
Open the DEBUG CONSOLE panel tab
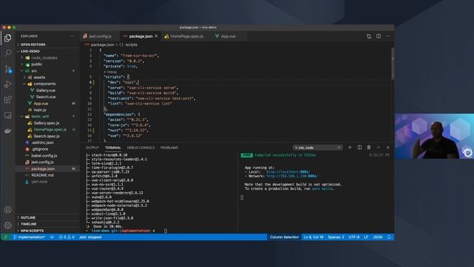click(141, 148)
